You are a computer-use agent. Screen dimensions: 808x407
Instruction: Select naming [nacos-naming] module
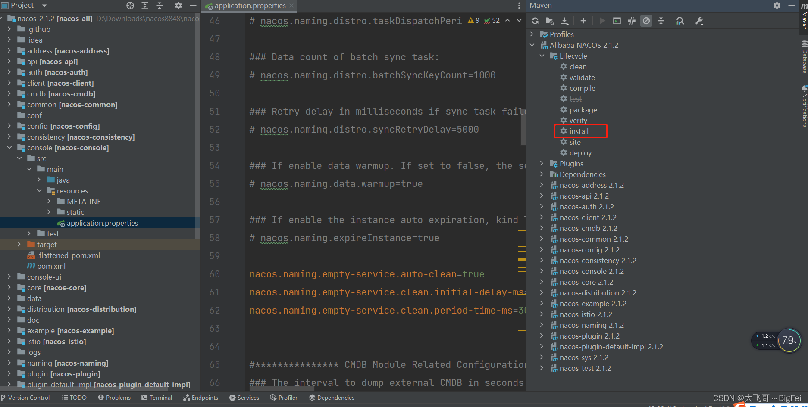coord(68,363)
